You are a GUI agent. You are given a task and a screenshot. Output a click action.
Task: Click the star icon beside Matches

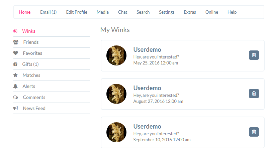15,75
